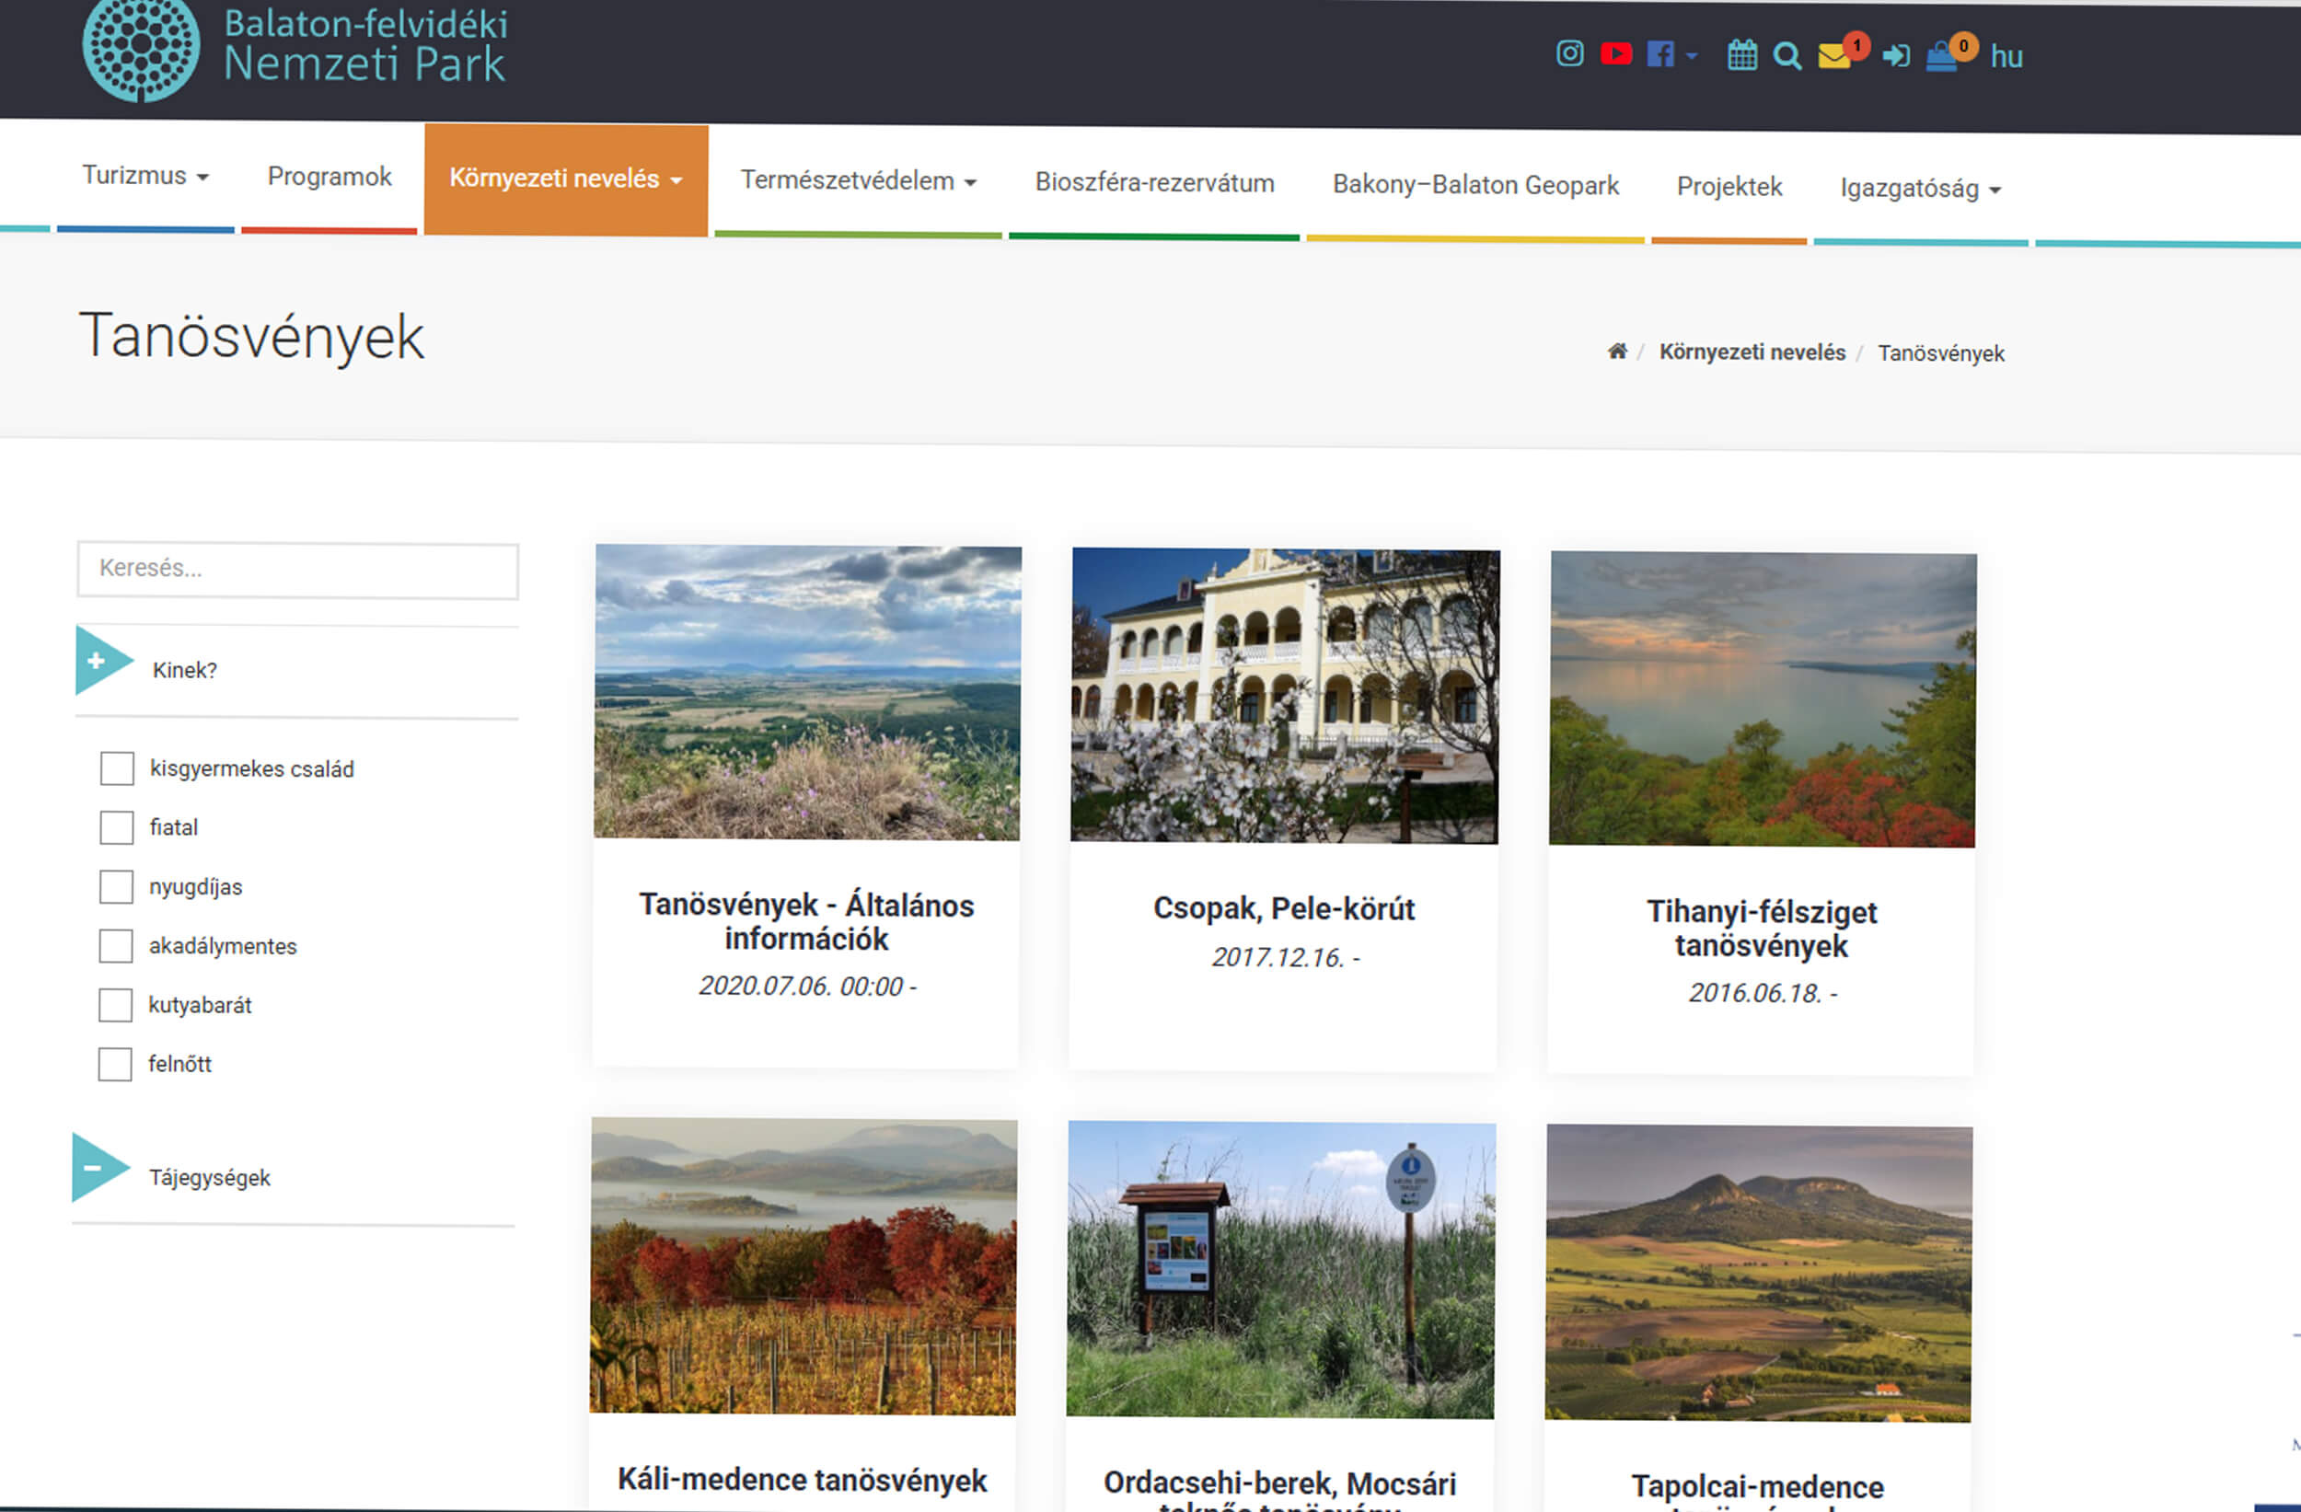This screenshot has height=1512, width=2301.
Task: Enable the kutyabarát filter checkbox
Action: [115, 1004]
